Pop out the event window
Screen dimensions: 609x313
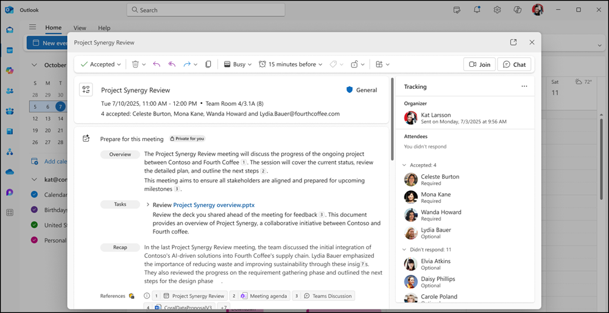click(x=513, y=42)
